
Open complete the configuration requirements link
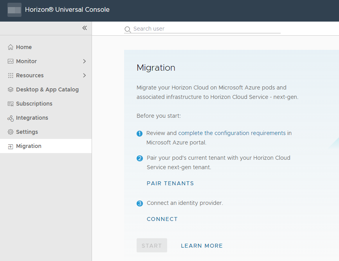tap(232, 133)
